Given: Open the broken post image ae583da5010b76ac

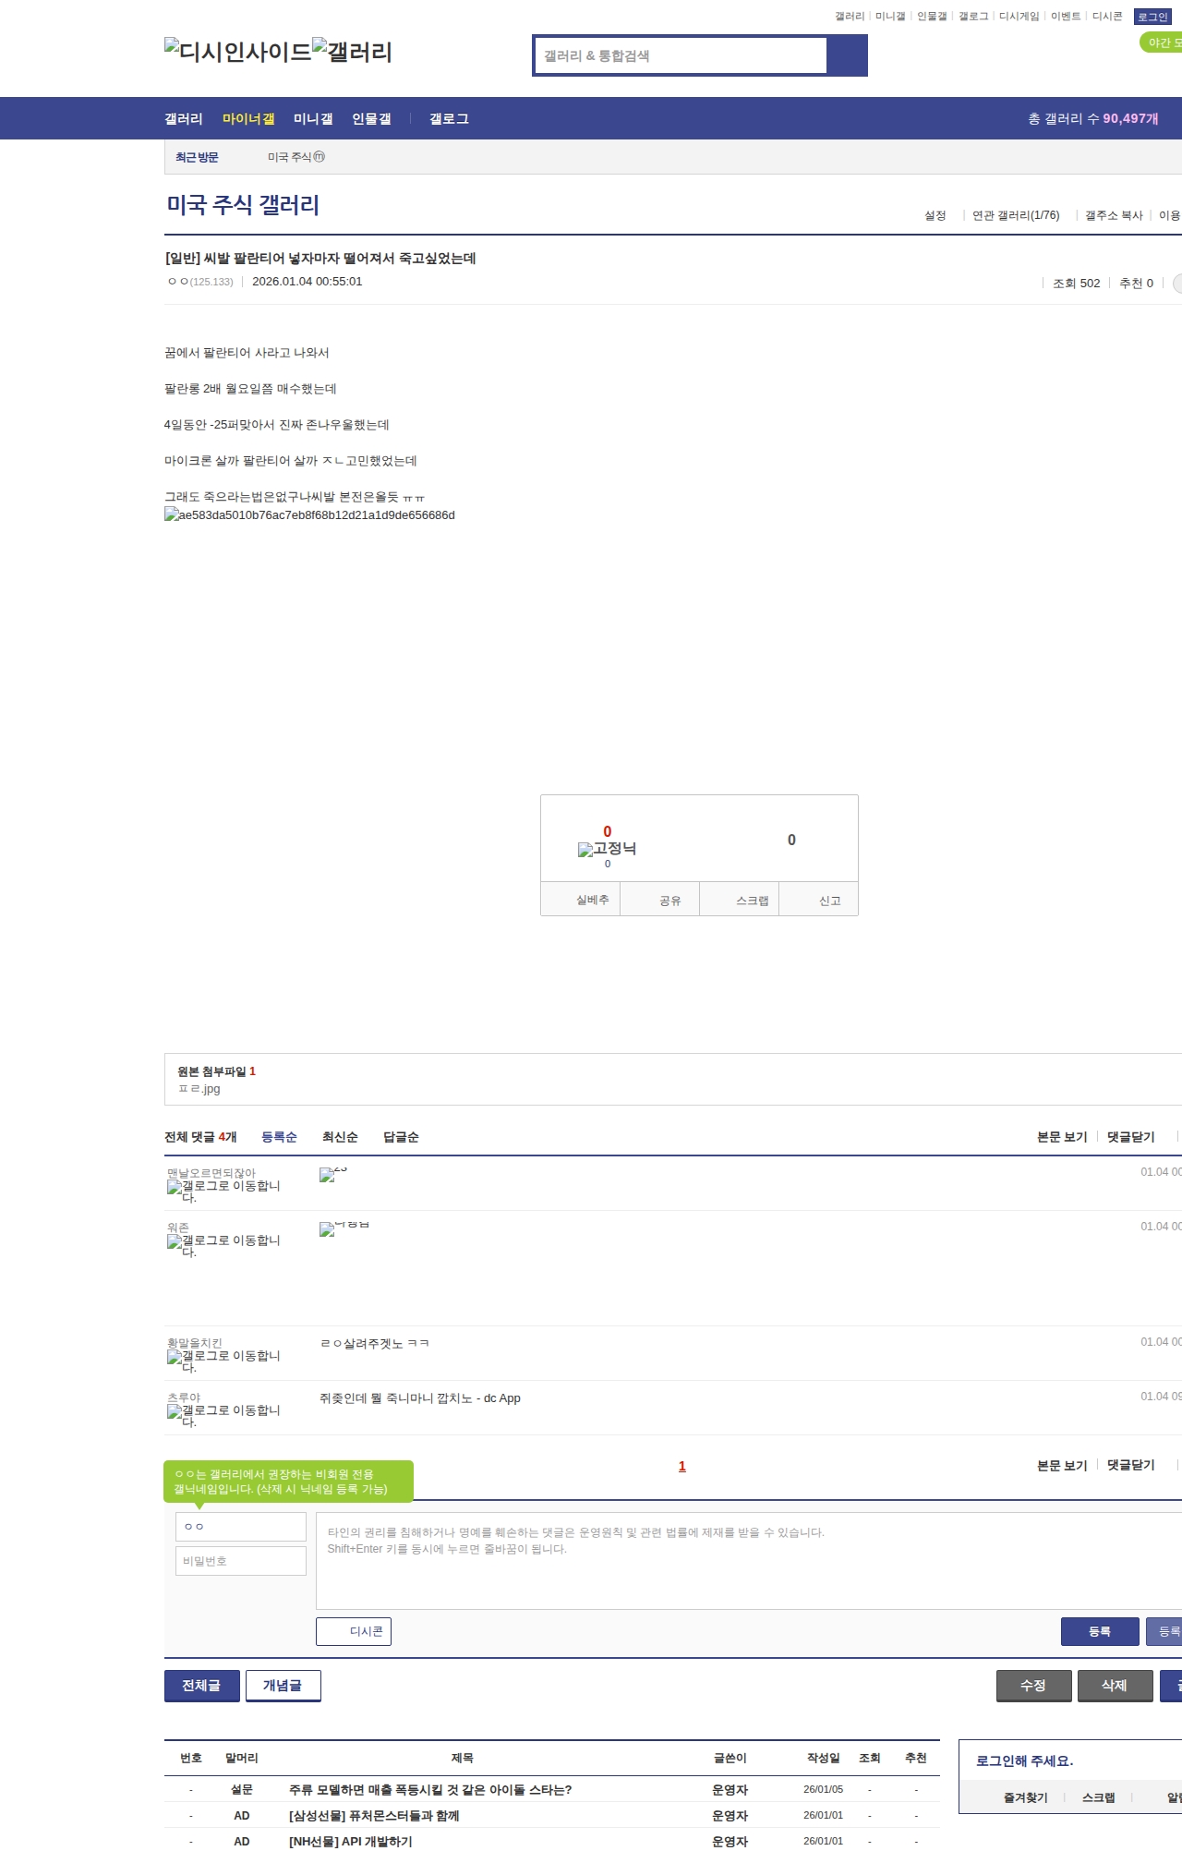Looking at the screenshot, I should click(309, 515).
